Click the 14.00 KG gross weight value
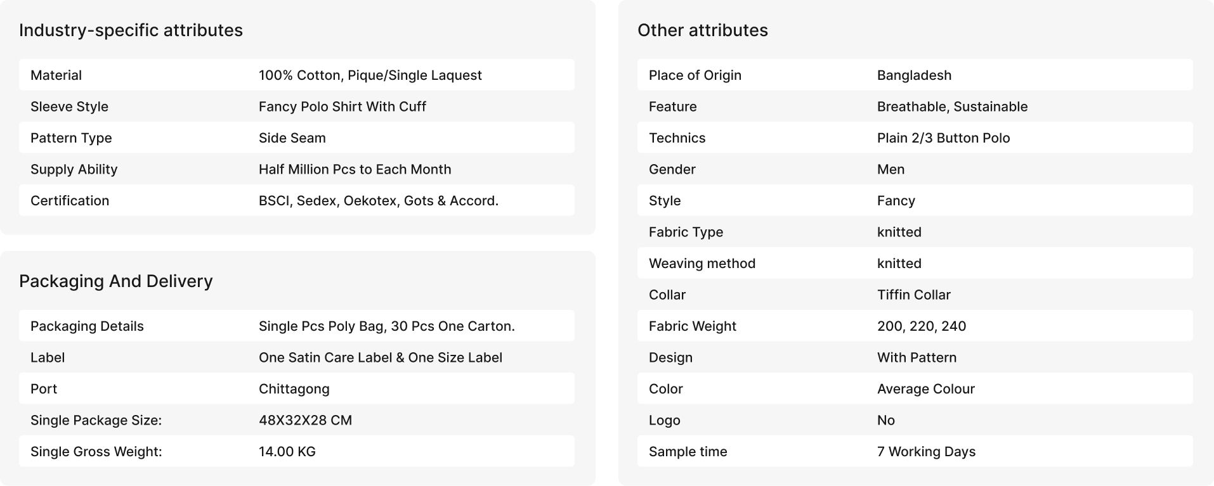 click(x=287, y=452)
